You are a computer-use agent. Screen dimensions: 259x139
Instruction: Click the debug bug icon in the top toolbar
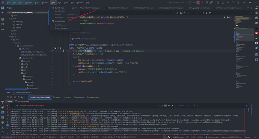(x=194, y=3)
